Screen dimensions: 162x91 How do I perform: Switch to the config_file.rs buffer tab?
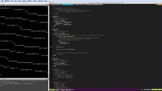click(56, 5)
